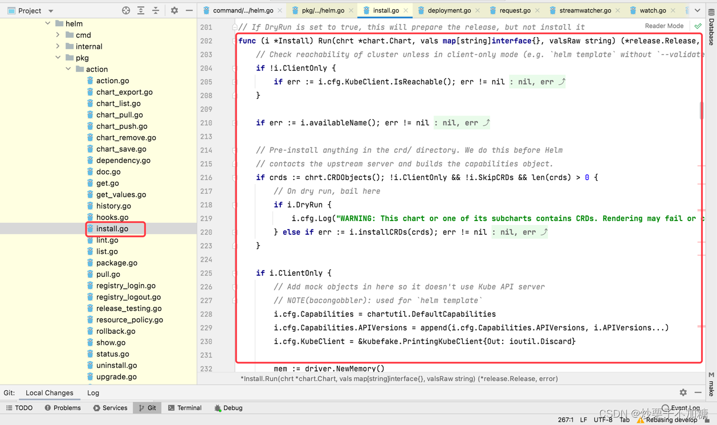Viewport: 717px width, 425px height.
Task: Collapse the pkg folder
Action: pos(58,58)
